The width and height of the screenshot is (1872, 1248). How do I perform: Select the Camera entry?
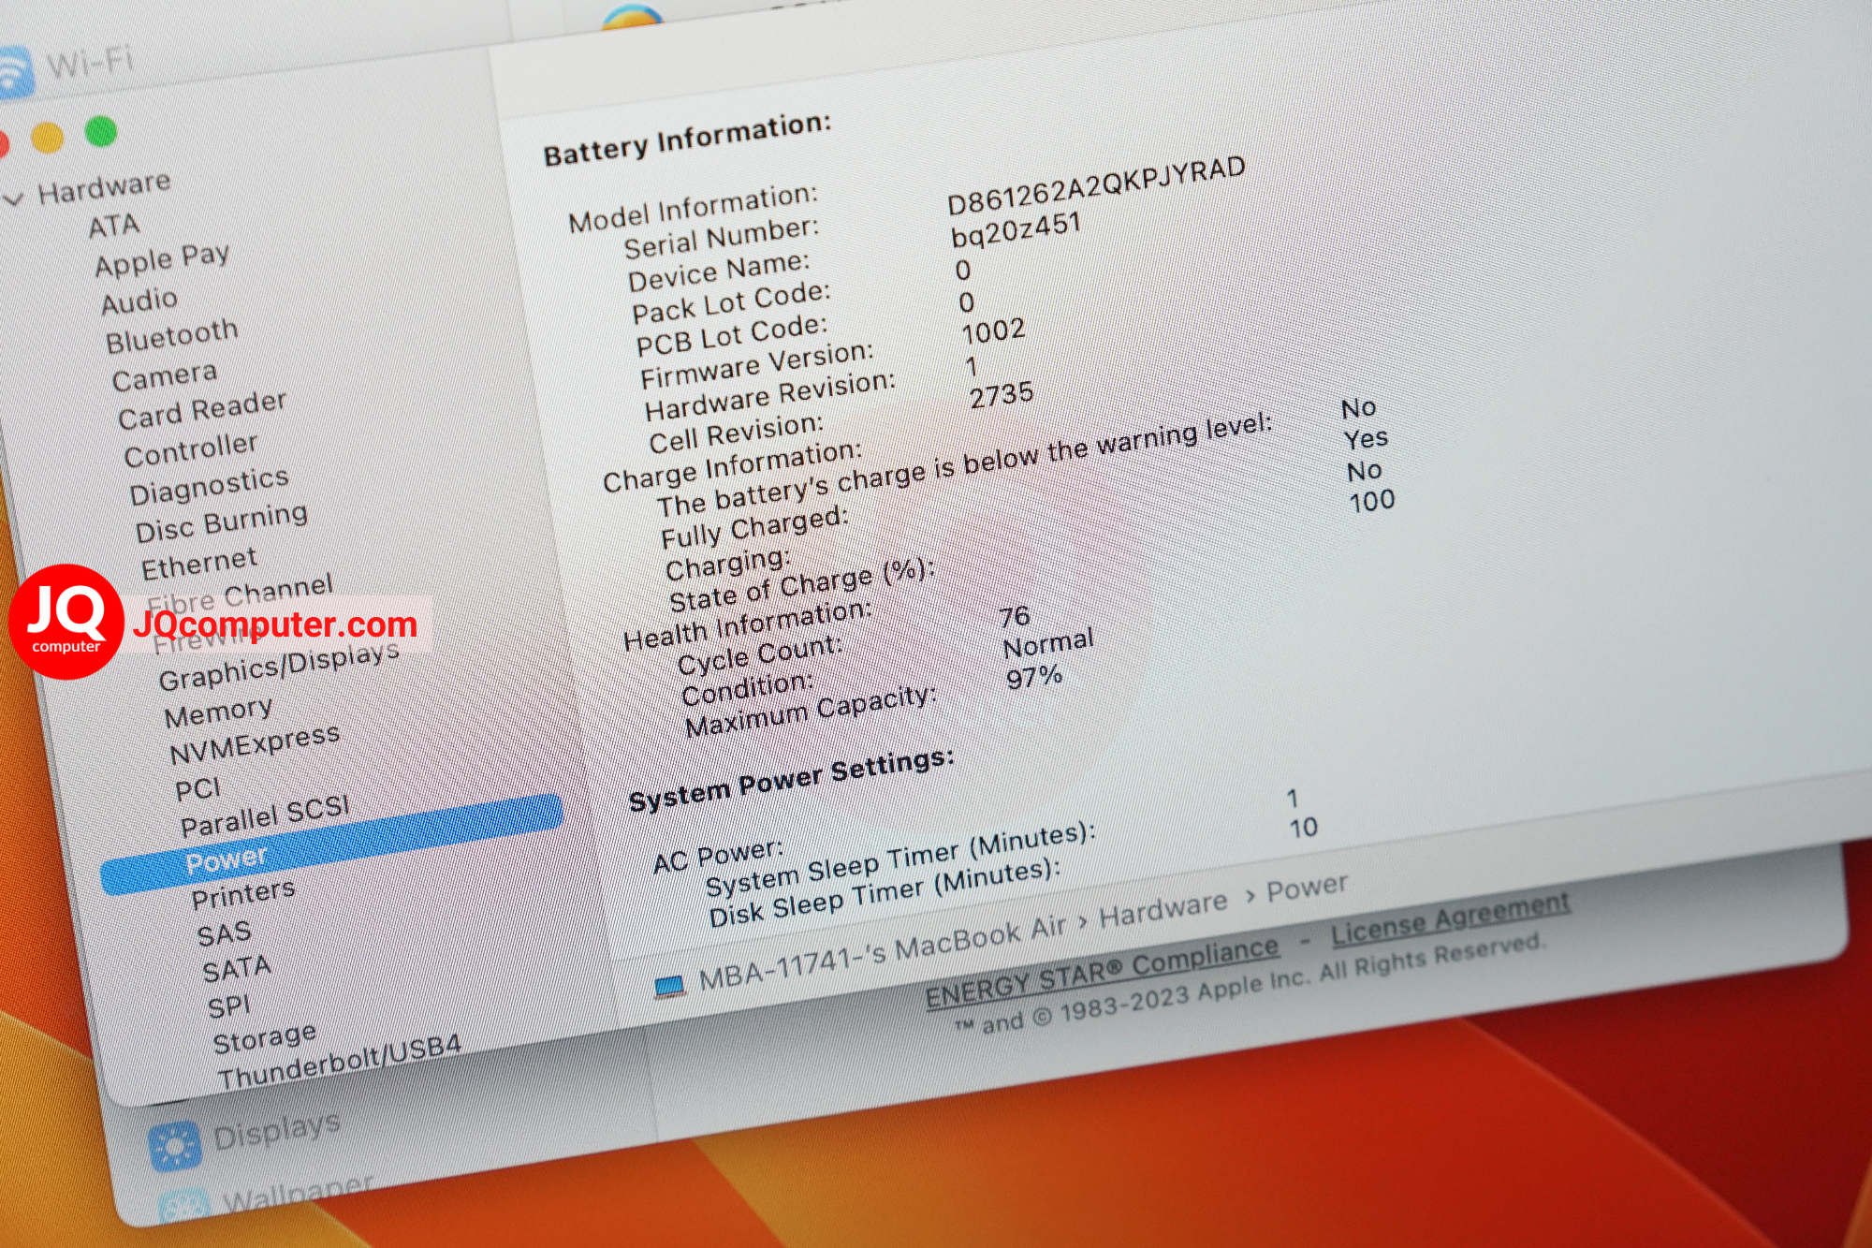pos(165,377)
